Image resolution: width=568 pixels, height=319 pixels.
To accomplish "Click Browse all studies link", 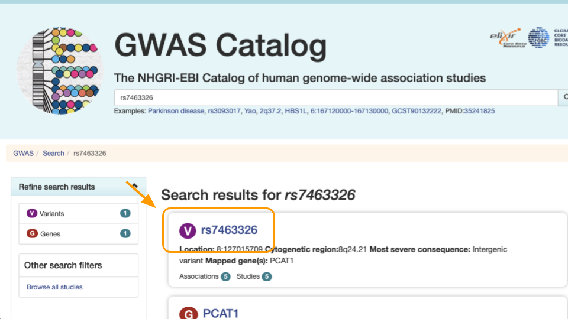I will tap(54, 287).
